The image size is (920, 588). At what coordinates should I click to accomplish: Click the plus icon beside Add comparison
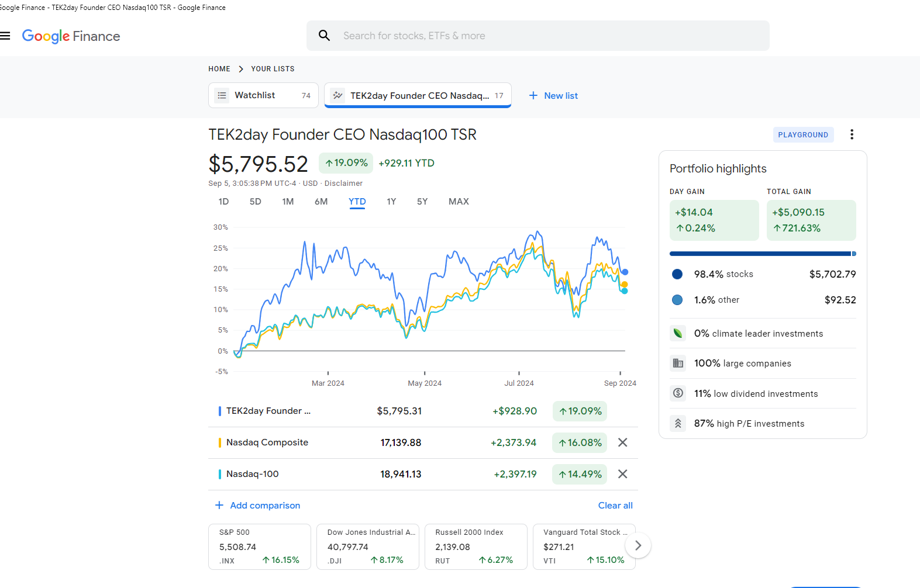click(219, 505)
